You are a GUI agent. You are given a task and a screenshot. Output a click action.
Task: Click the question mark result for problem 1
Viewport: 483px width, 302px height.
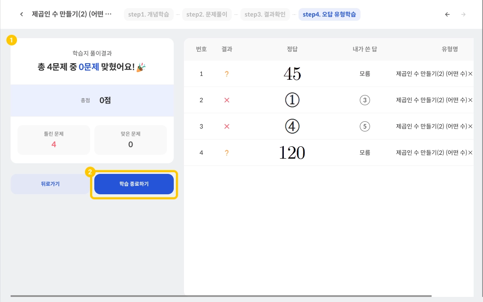click(227, 74)
